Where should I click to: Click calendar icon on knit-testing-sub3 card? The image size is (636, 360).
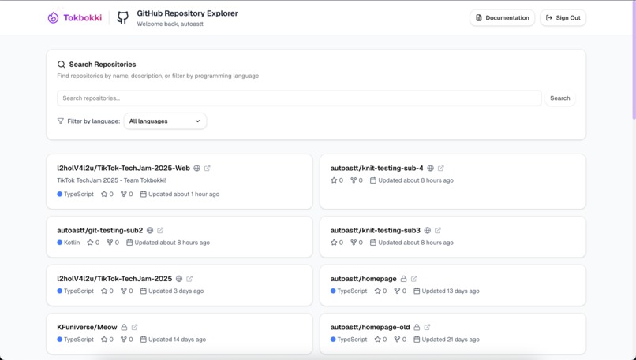click(x=372, y=243)
